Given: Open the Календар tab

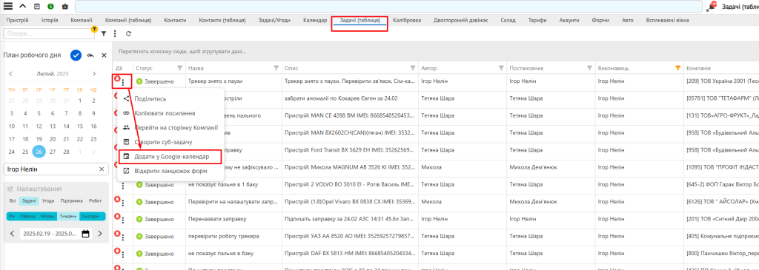Looking at the screenshot, I should [314, 20].
